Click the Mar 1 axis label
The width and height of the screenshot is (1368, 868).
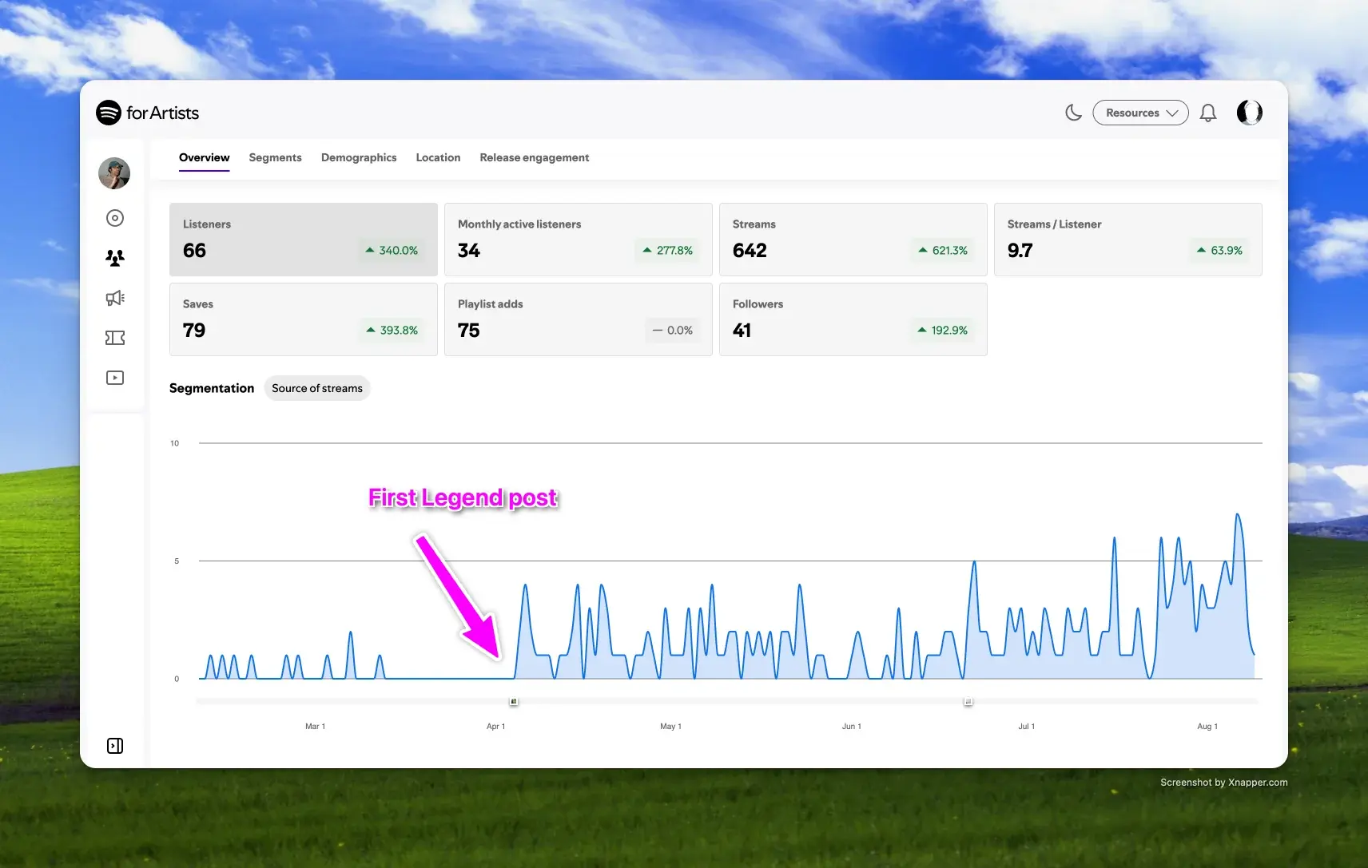315,727
